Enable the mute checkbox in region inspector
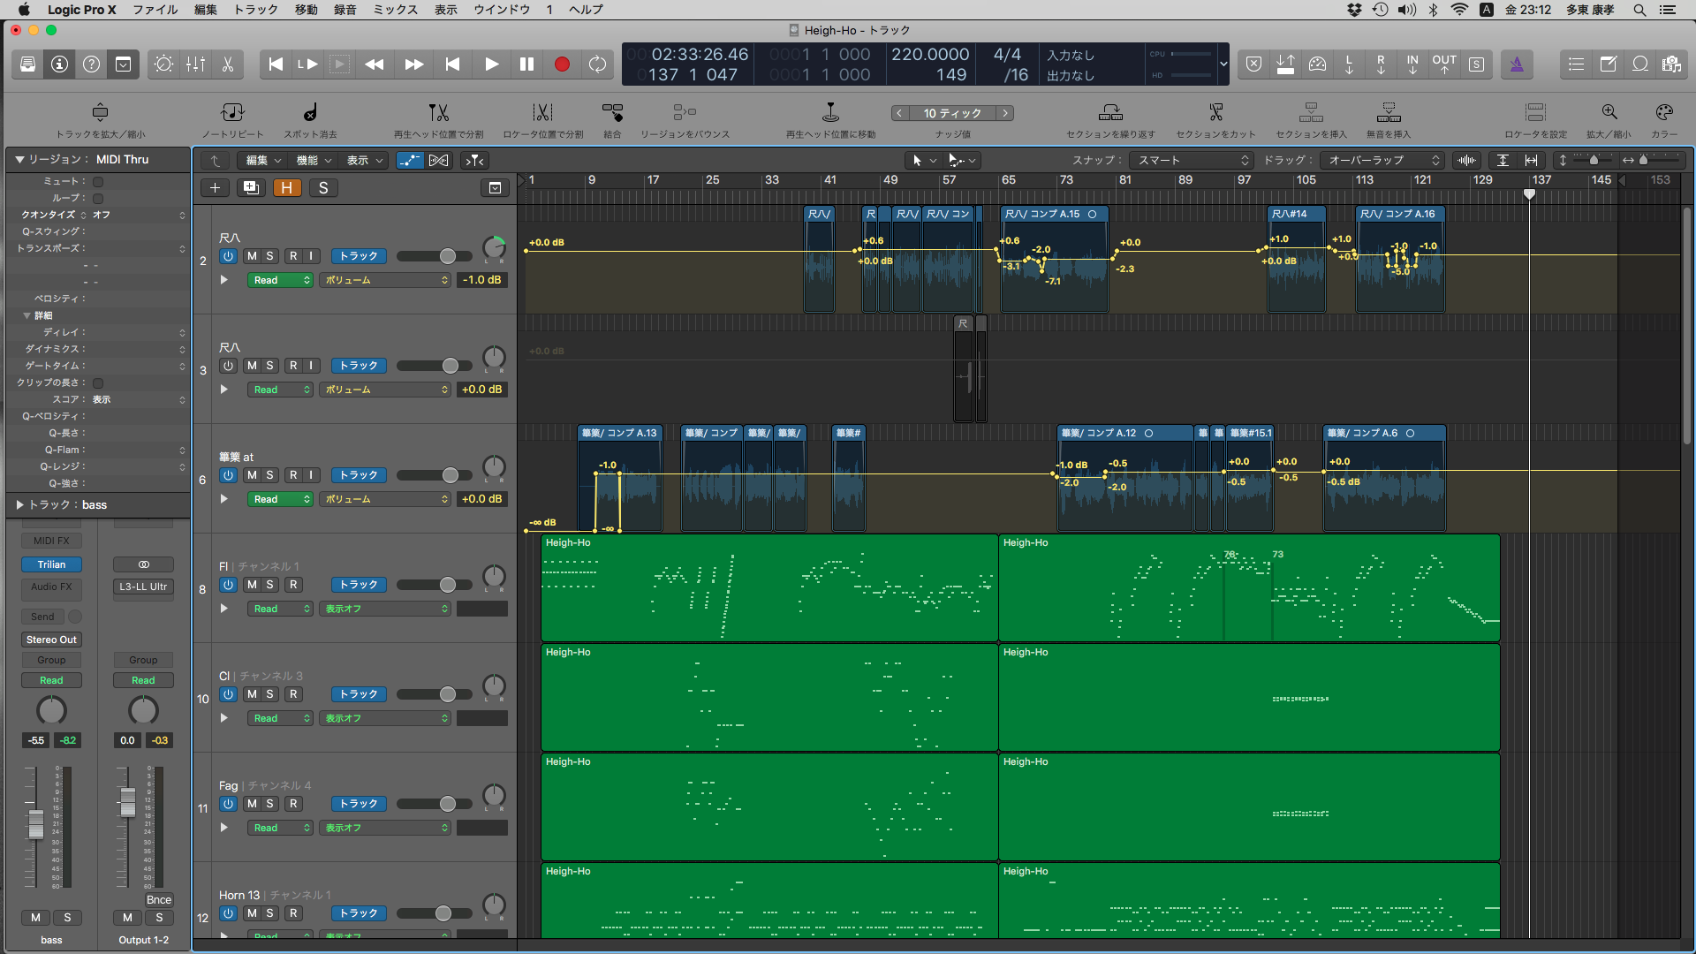 click(98, 181)
